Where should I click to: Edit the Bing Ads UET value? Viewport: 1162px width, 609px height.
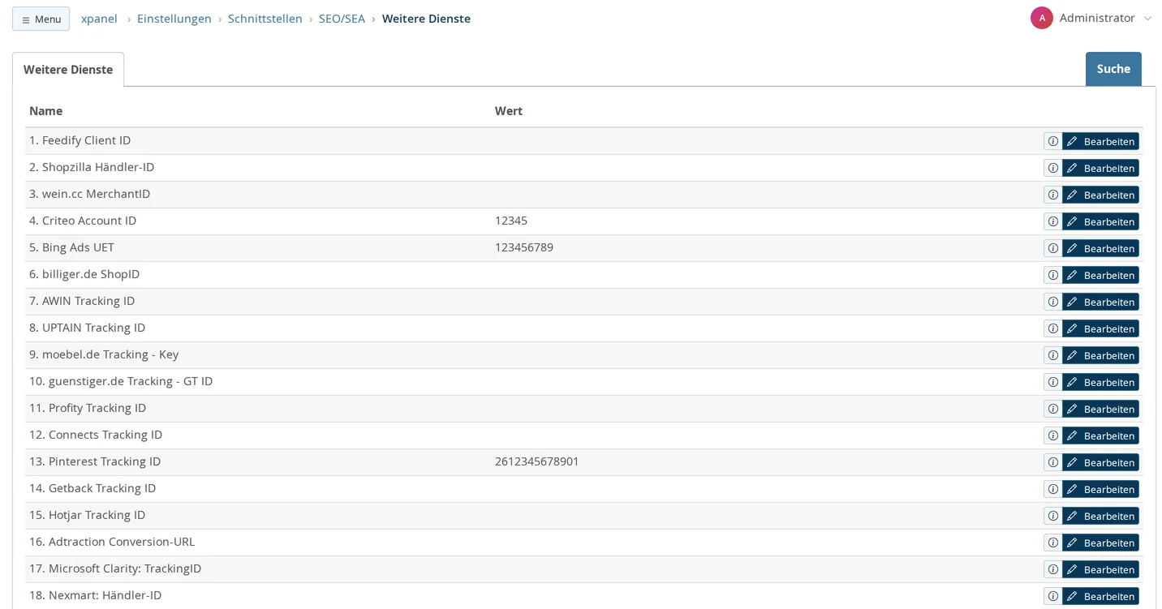click(x=1100, y=248)
